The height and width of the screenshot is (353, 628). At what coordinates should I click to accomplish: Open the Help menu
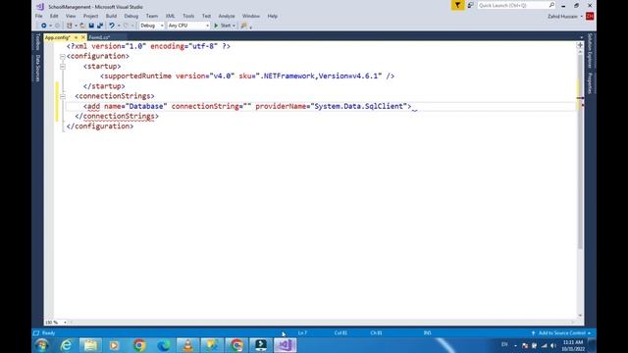[x=273, y=16]
